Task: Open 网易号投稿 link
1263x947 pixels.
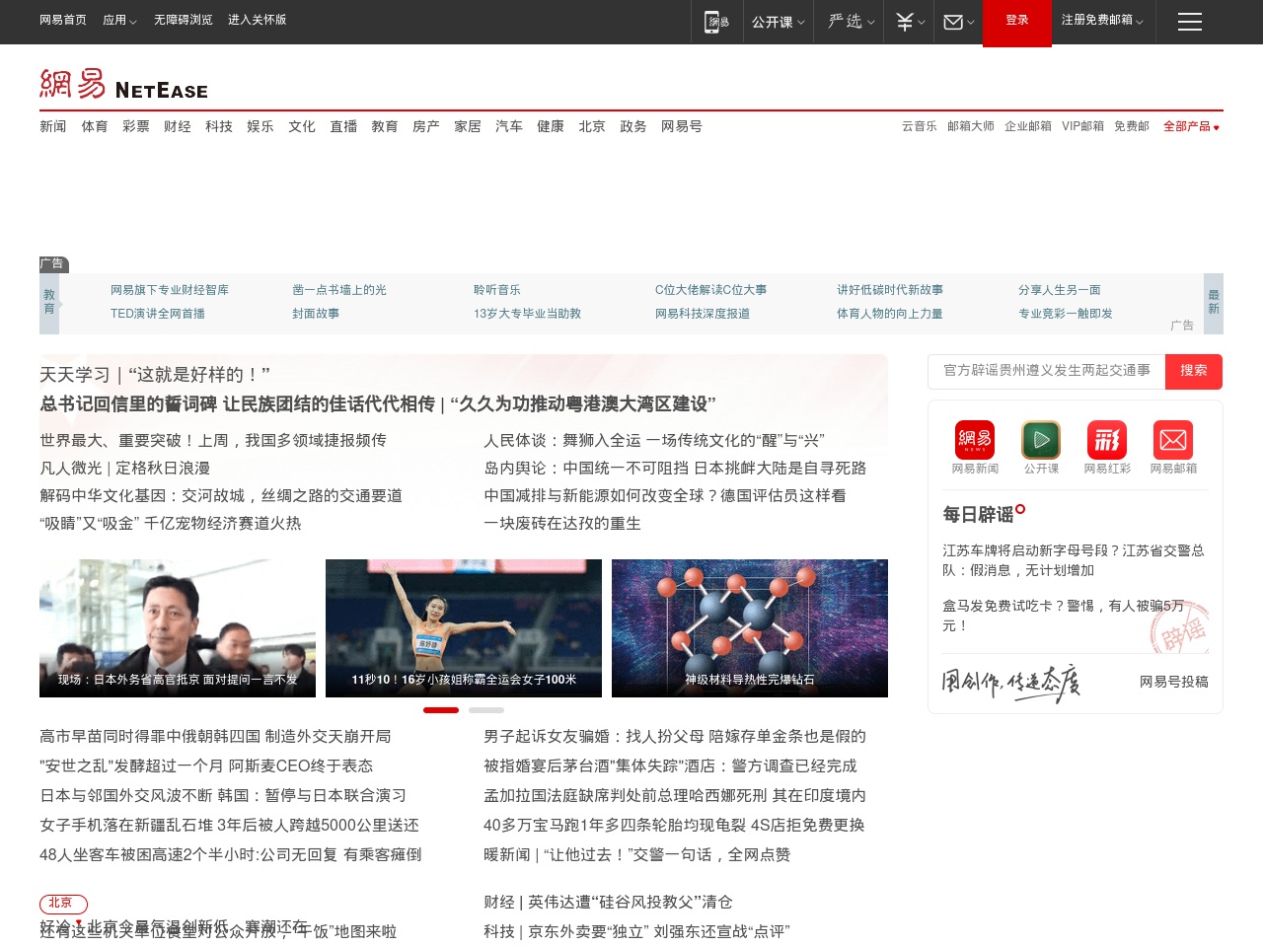Action: click(1174, 682)
